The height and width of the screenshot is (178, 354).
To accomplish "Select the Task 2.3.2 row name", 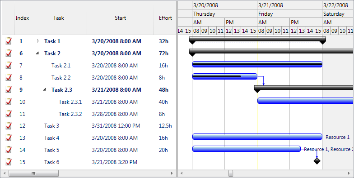I will tap(70, 114).
